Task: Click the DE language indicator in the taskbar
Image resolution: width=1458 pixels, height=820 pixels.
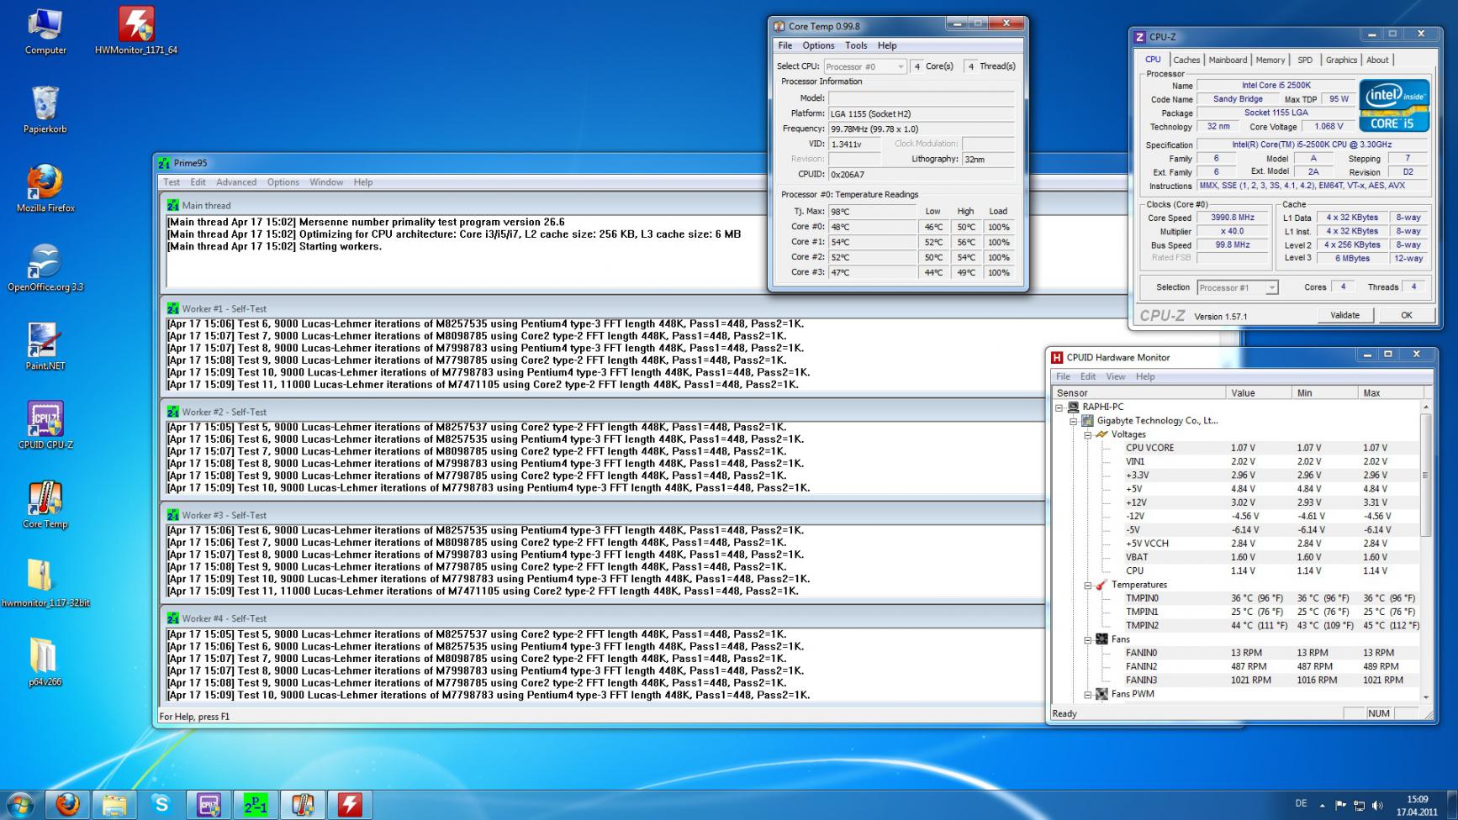Action: pos(1302,805)
